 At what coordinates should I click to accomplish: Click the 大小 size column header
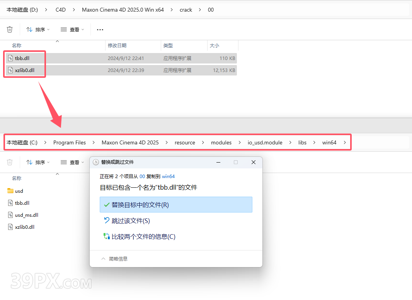[x=214, y=45]
